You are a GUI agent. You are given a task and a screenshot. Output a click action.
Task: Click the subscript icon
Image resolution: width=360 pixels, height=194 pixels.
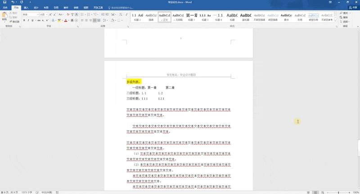43,20
